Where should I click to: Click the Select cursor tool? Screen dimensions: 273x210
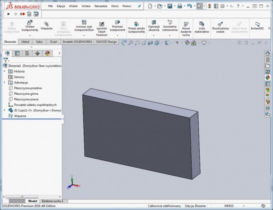pos(199,6)
